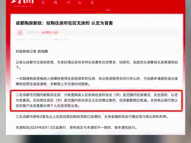Screen dimensions: 191x143
Task: Click the paragraph about 拥有2套及以上住房
Action: [92, 117]
